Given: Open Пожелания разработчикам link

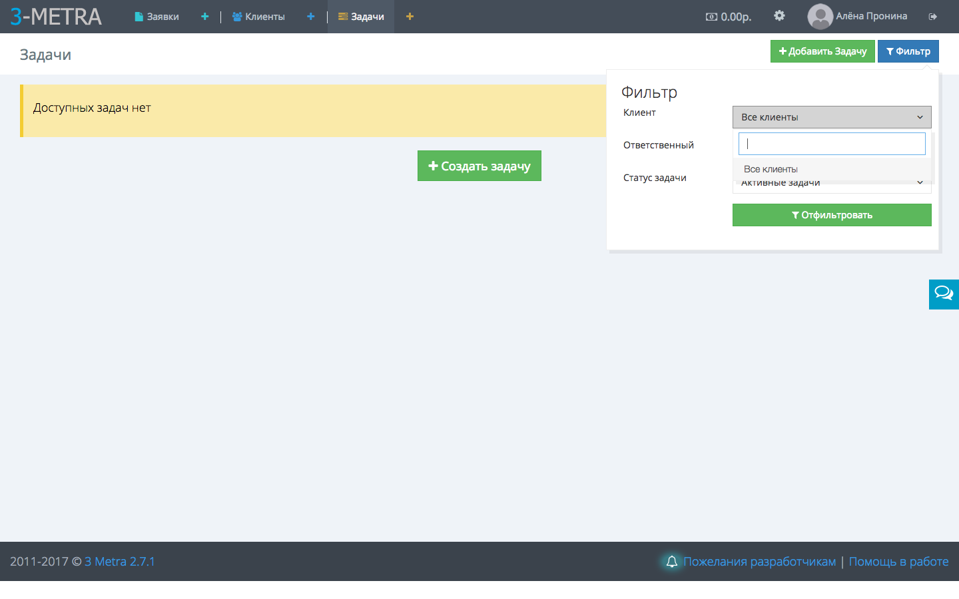Looking at the screenshot, I should [760, 562].
